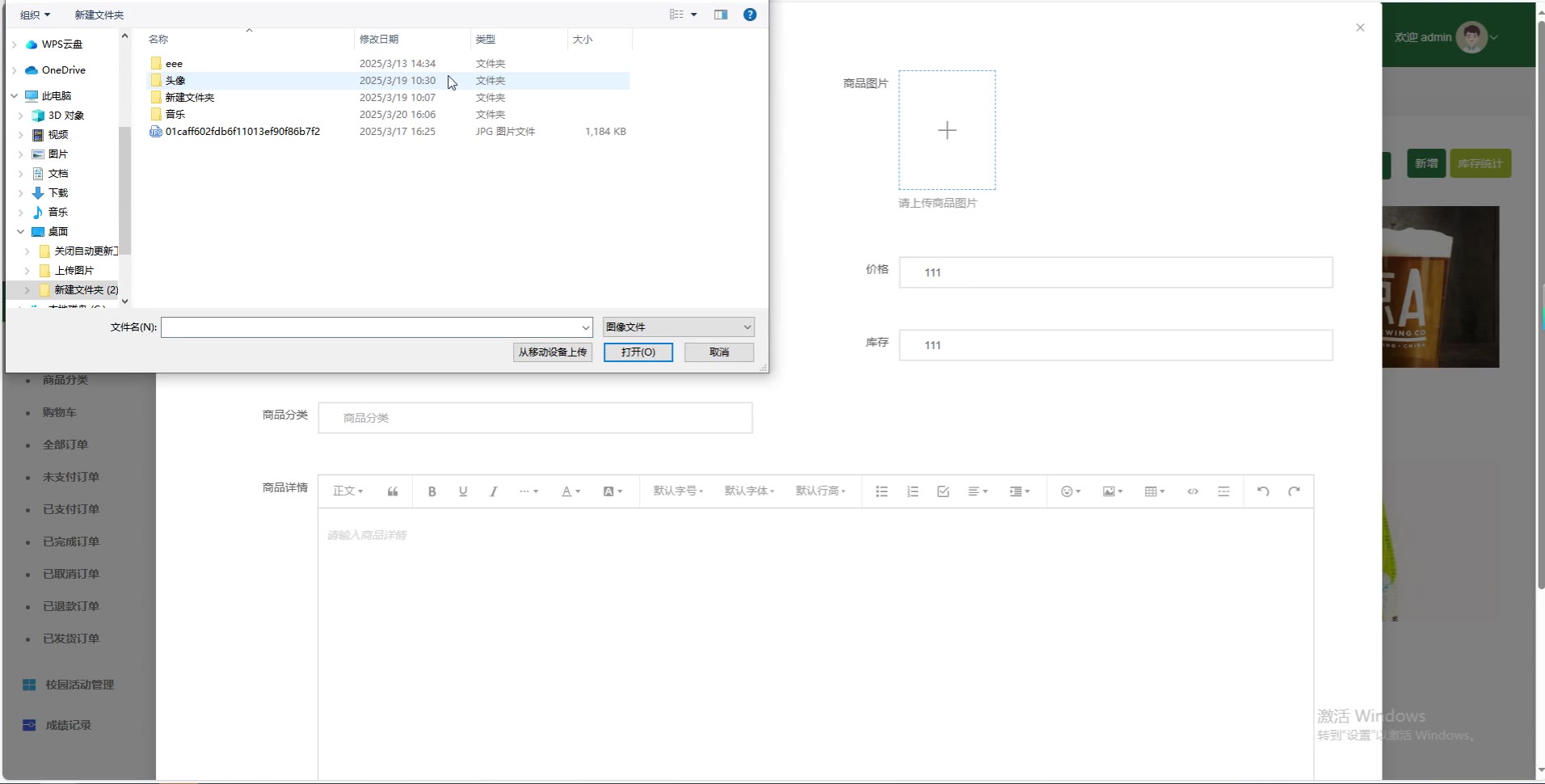Select 文档 in the navigation tree
This screenshot has width=1545, height=784.
click(x=57, y=174)
